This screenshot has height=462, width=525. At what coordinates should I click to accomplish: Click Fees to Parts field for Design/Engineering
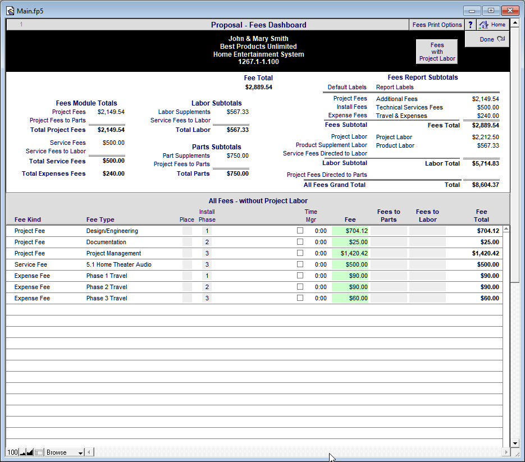click(x=389, y=231)
